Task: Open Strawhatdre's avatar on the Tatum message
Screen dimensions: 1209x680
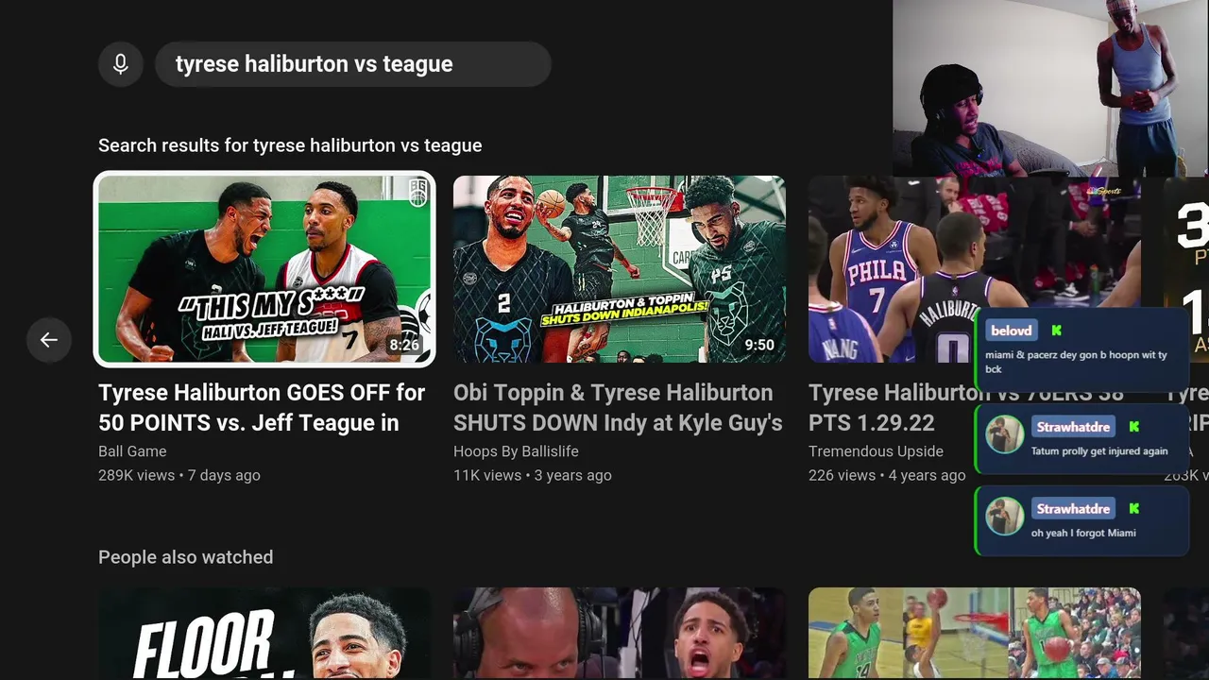Action: 1005,435
